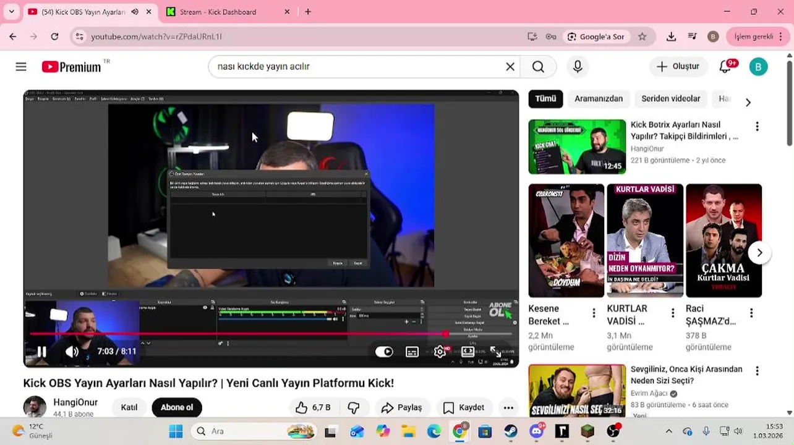Open the Windows Start menu
This screenshot has height=445, width=794.
pyautogui.click(x=176, y=431)
